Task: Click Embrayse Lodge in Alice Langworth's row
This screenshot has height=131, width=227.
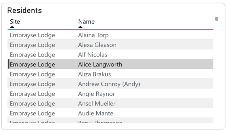Action: pyautogui.click(x=32, y=65)
